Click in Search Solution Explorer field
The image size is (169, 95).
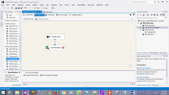coord(150,18)
